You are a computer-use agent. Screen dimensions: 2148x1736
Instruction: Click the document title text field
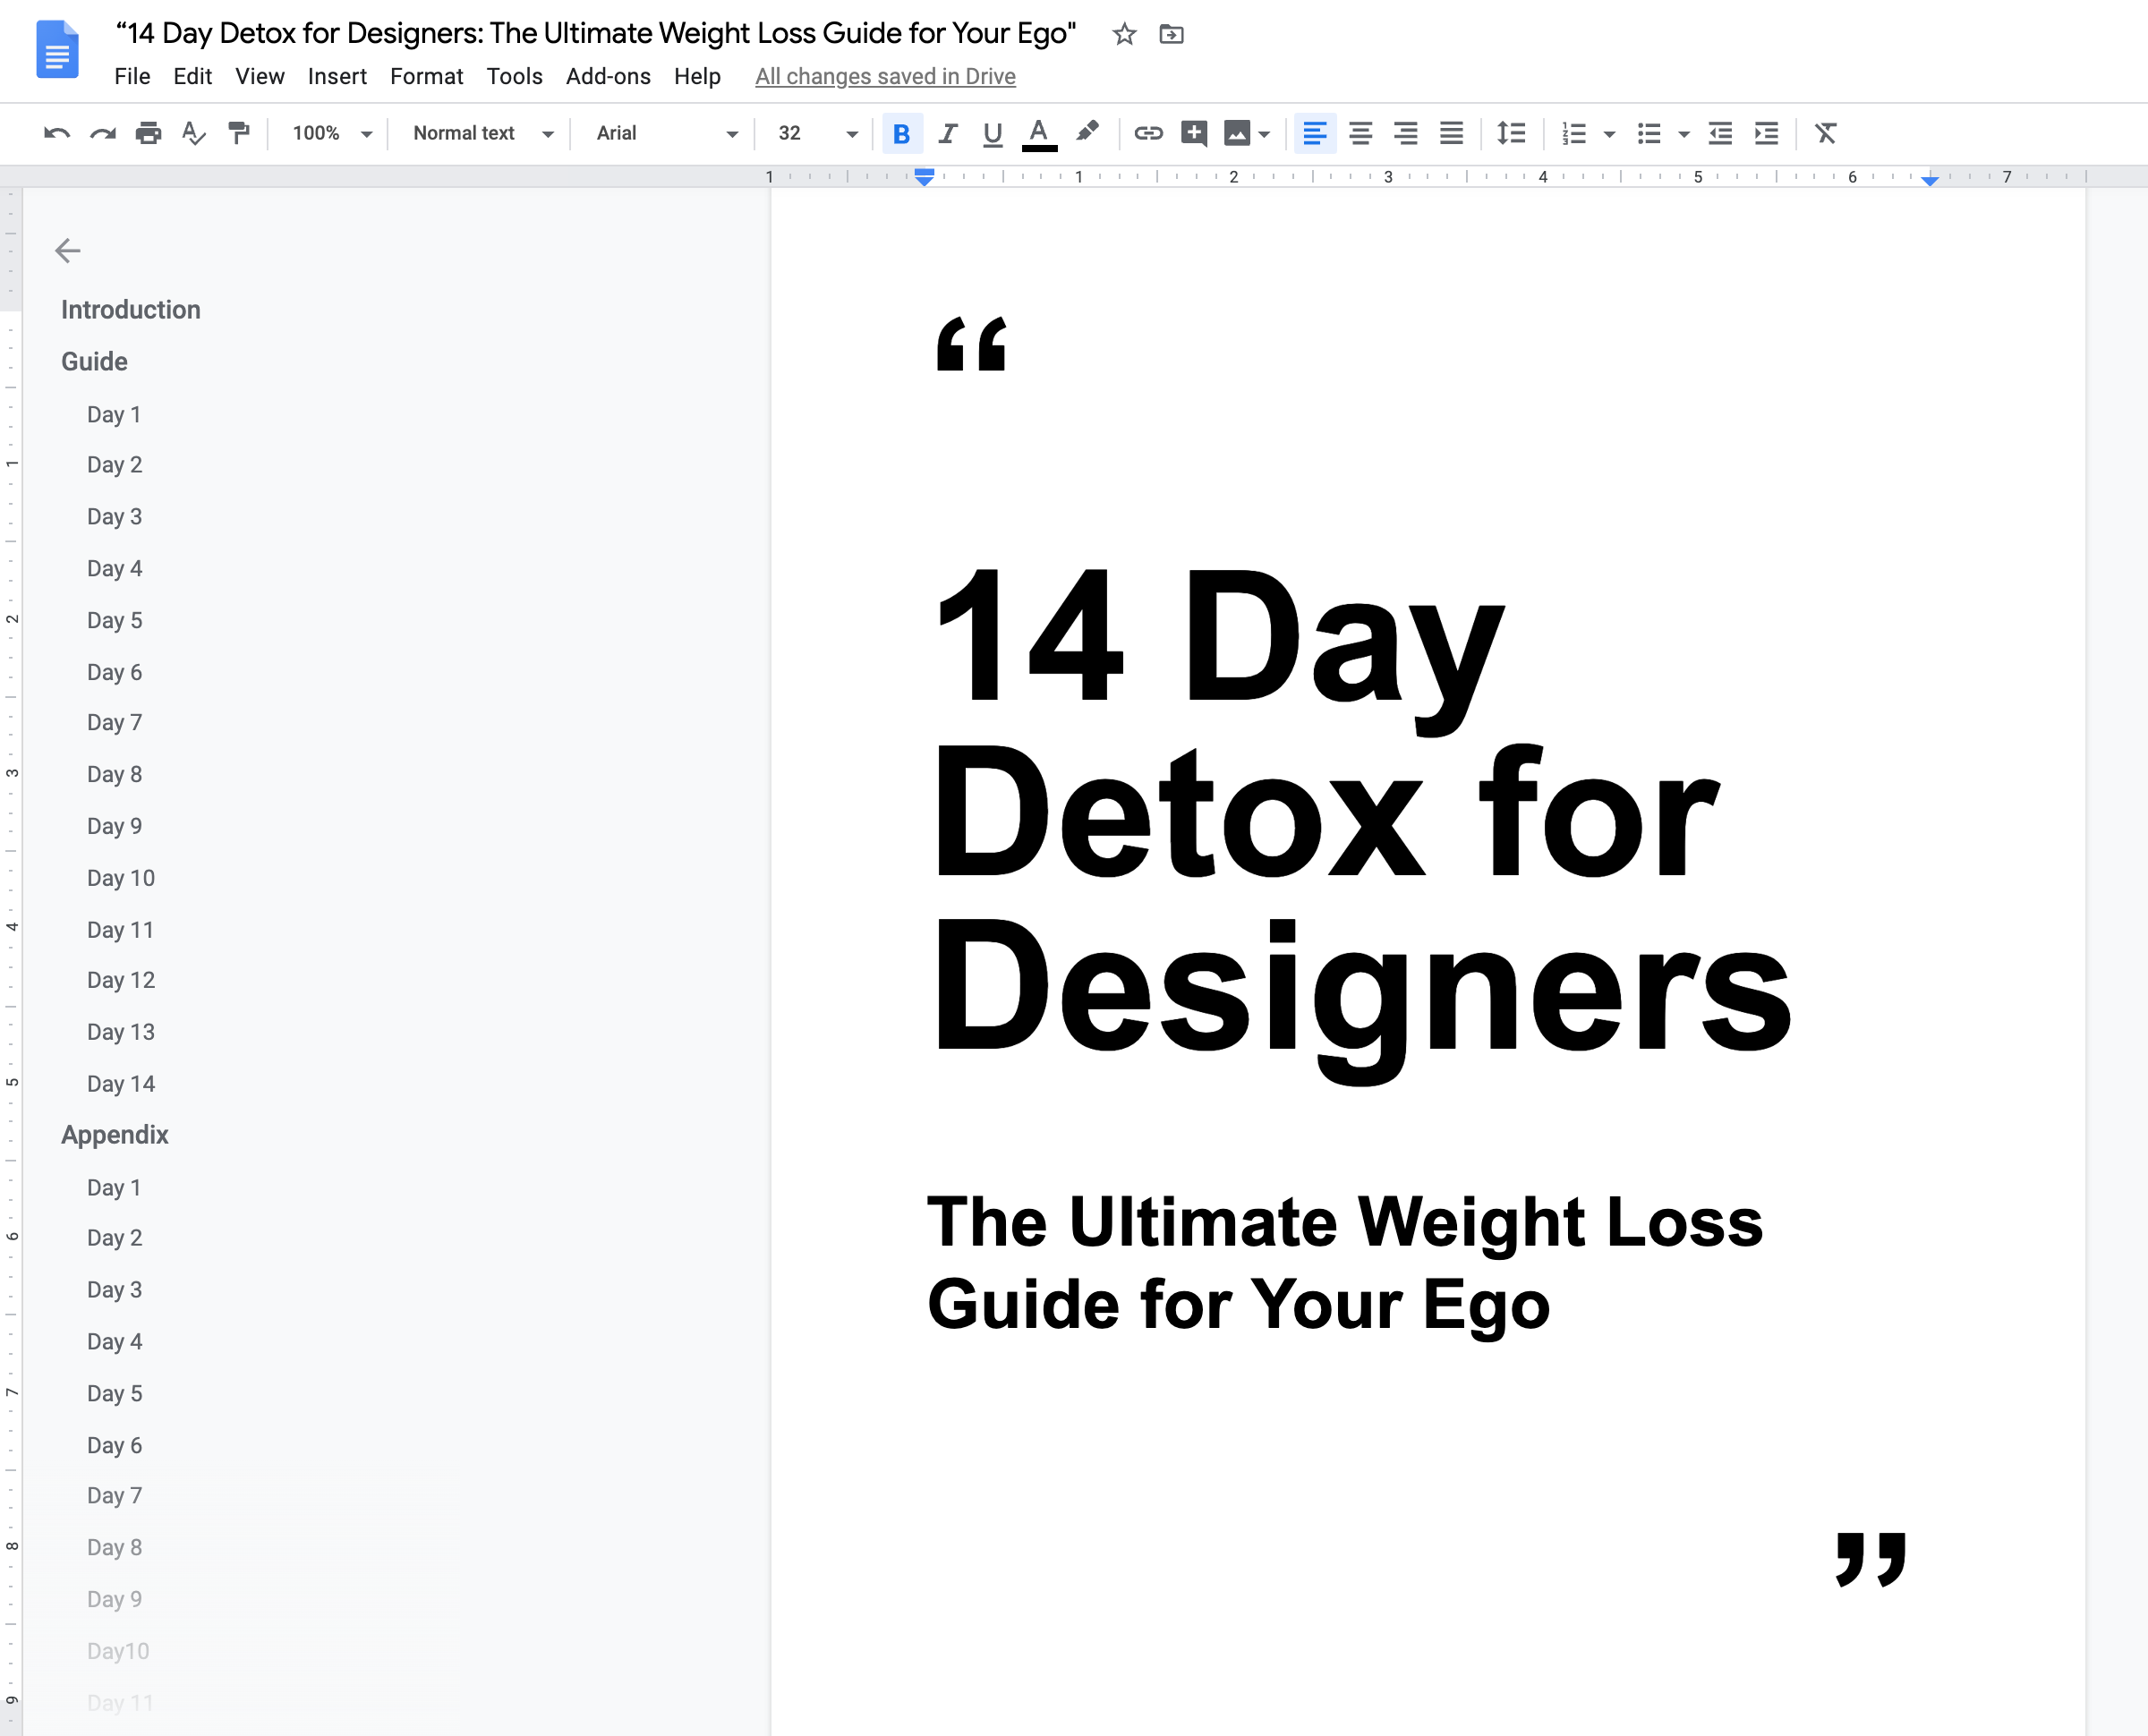click(x=596, y=34)
